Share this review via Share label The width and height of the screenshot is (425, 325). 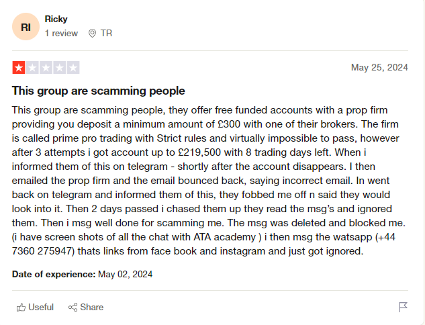(92, 307)
